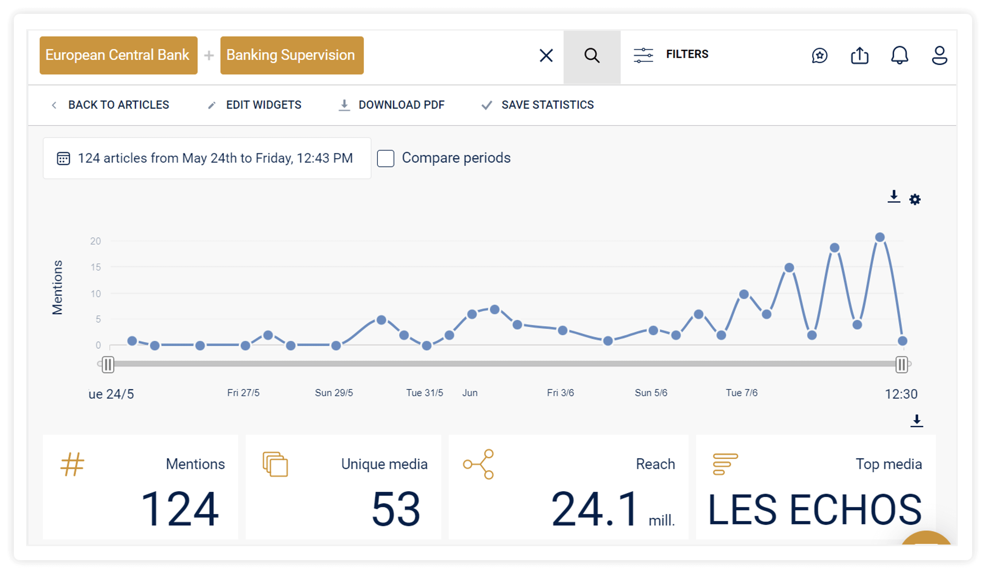
Task: Select EDIT WIDGETS
Action: point(255,105)
